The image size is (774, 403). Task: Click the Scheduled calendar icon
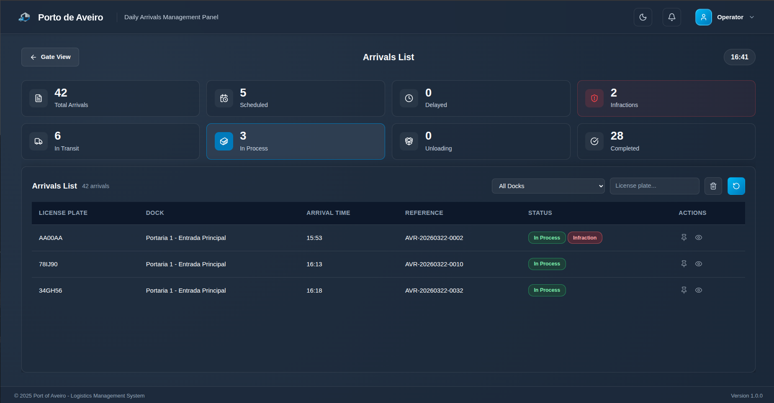tap(224, 98)
